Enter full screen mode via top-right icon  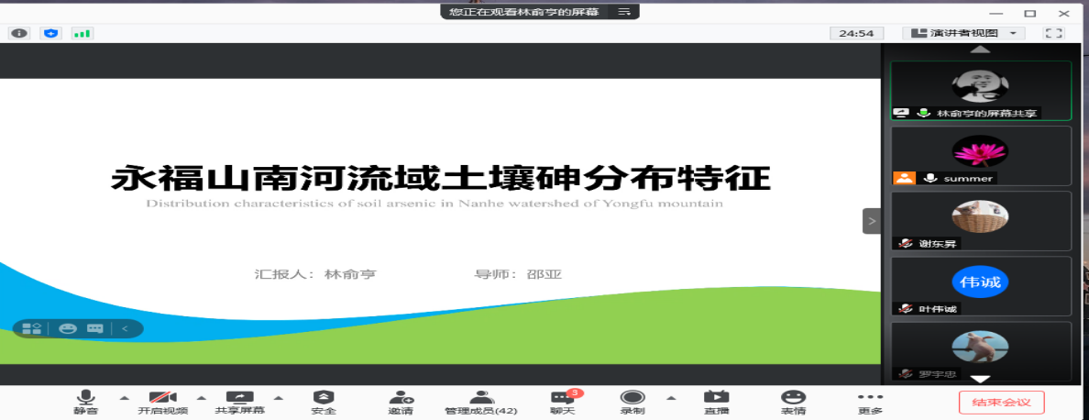1054,33
